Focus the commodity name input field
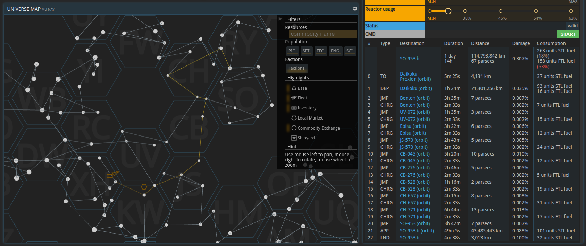Screen dimensions: 586x246 323,34
